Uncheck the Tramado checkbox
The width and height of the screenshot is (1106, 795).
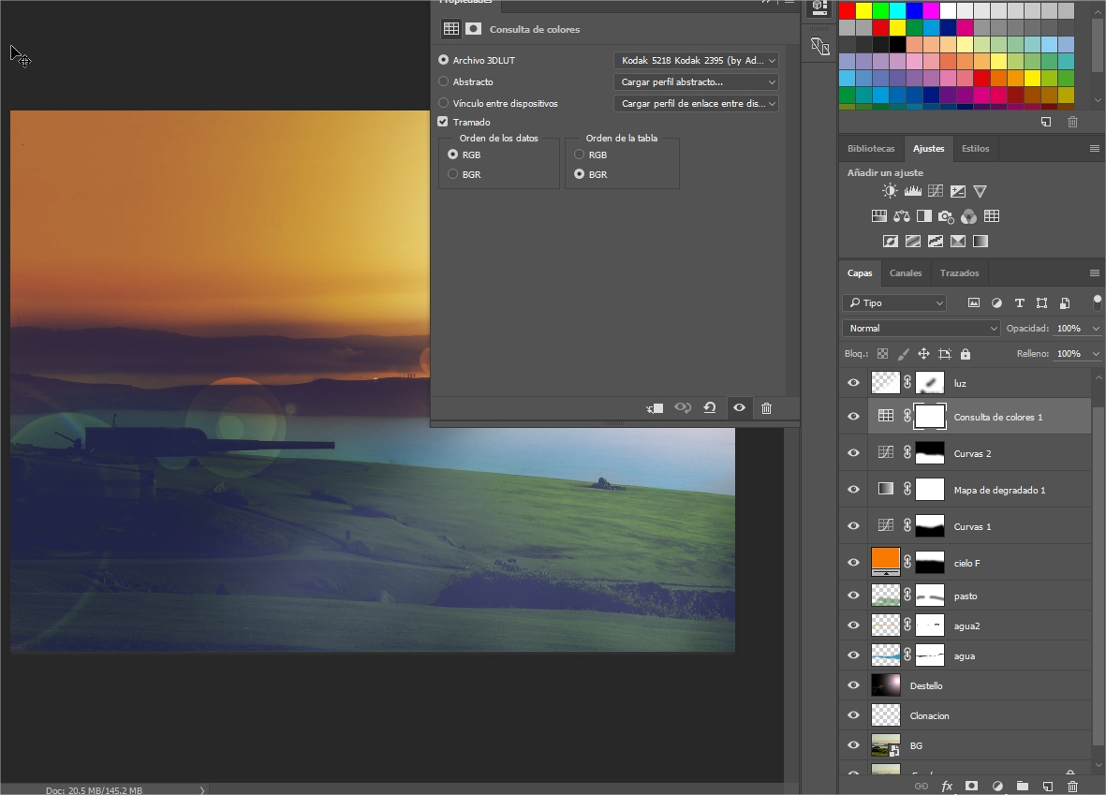[x=443, y=122]
